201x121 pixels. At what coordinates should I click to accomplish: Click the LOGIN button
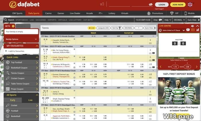(x=162, y=5)
